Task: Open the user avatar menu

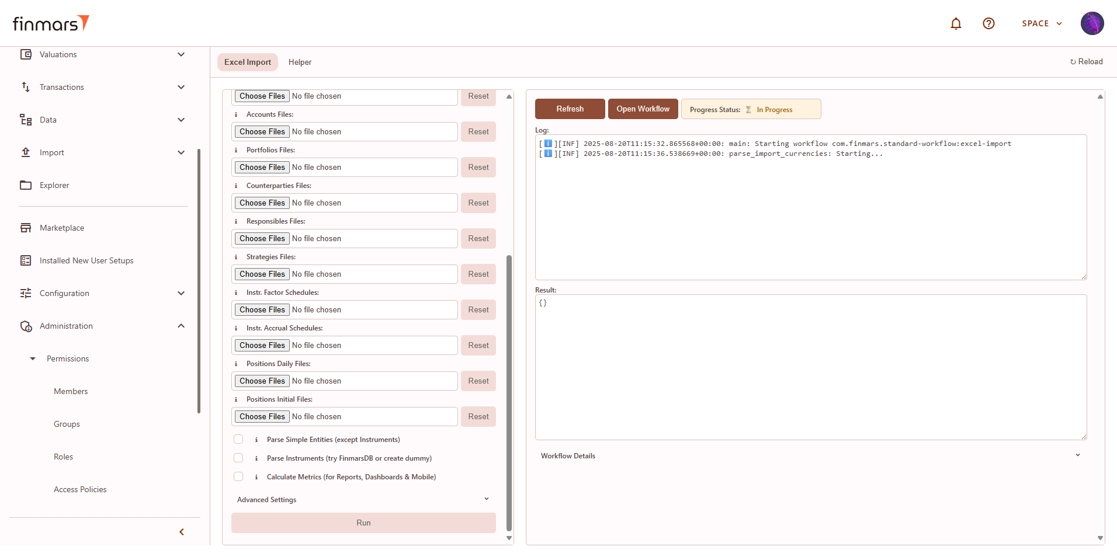Action: point(1092,23)
